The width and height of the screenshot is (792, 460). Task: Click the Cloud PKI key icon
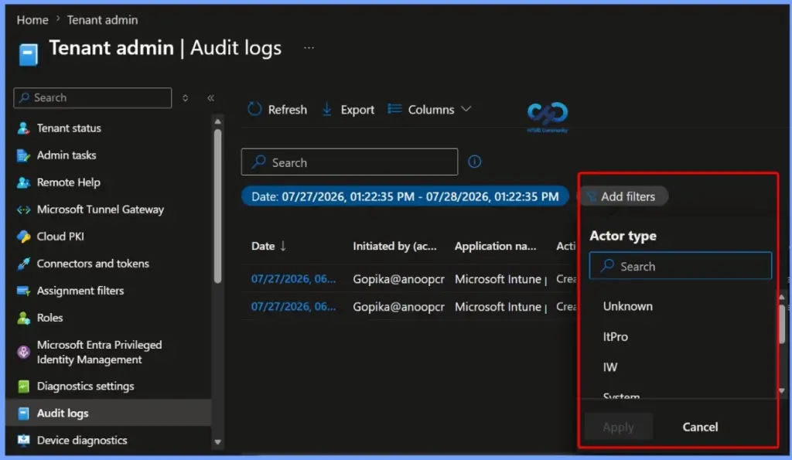coord(23,237)
